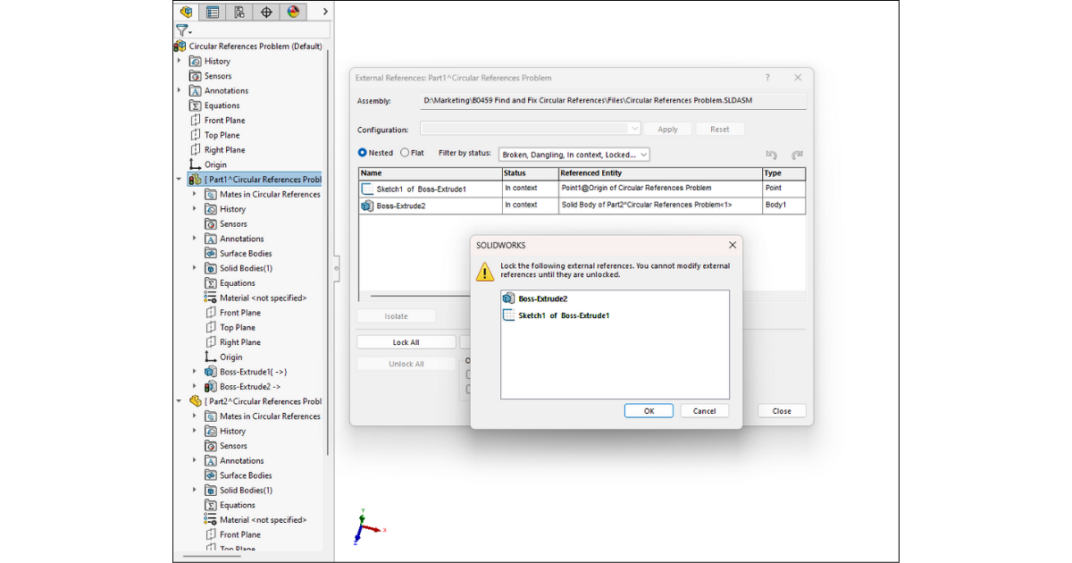Image resolution: width=1072 pixels, height=563 pixels.
Task: Expand the top-level History folder
Action: click(179, 61)
